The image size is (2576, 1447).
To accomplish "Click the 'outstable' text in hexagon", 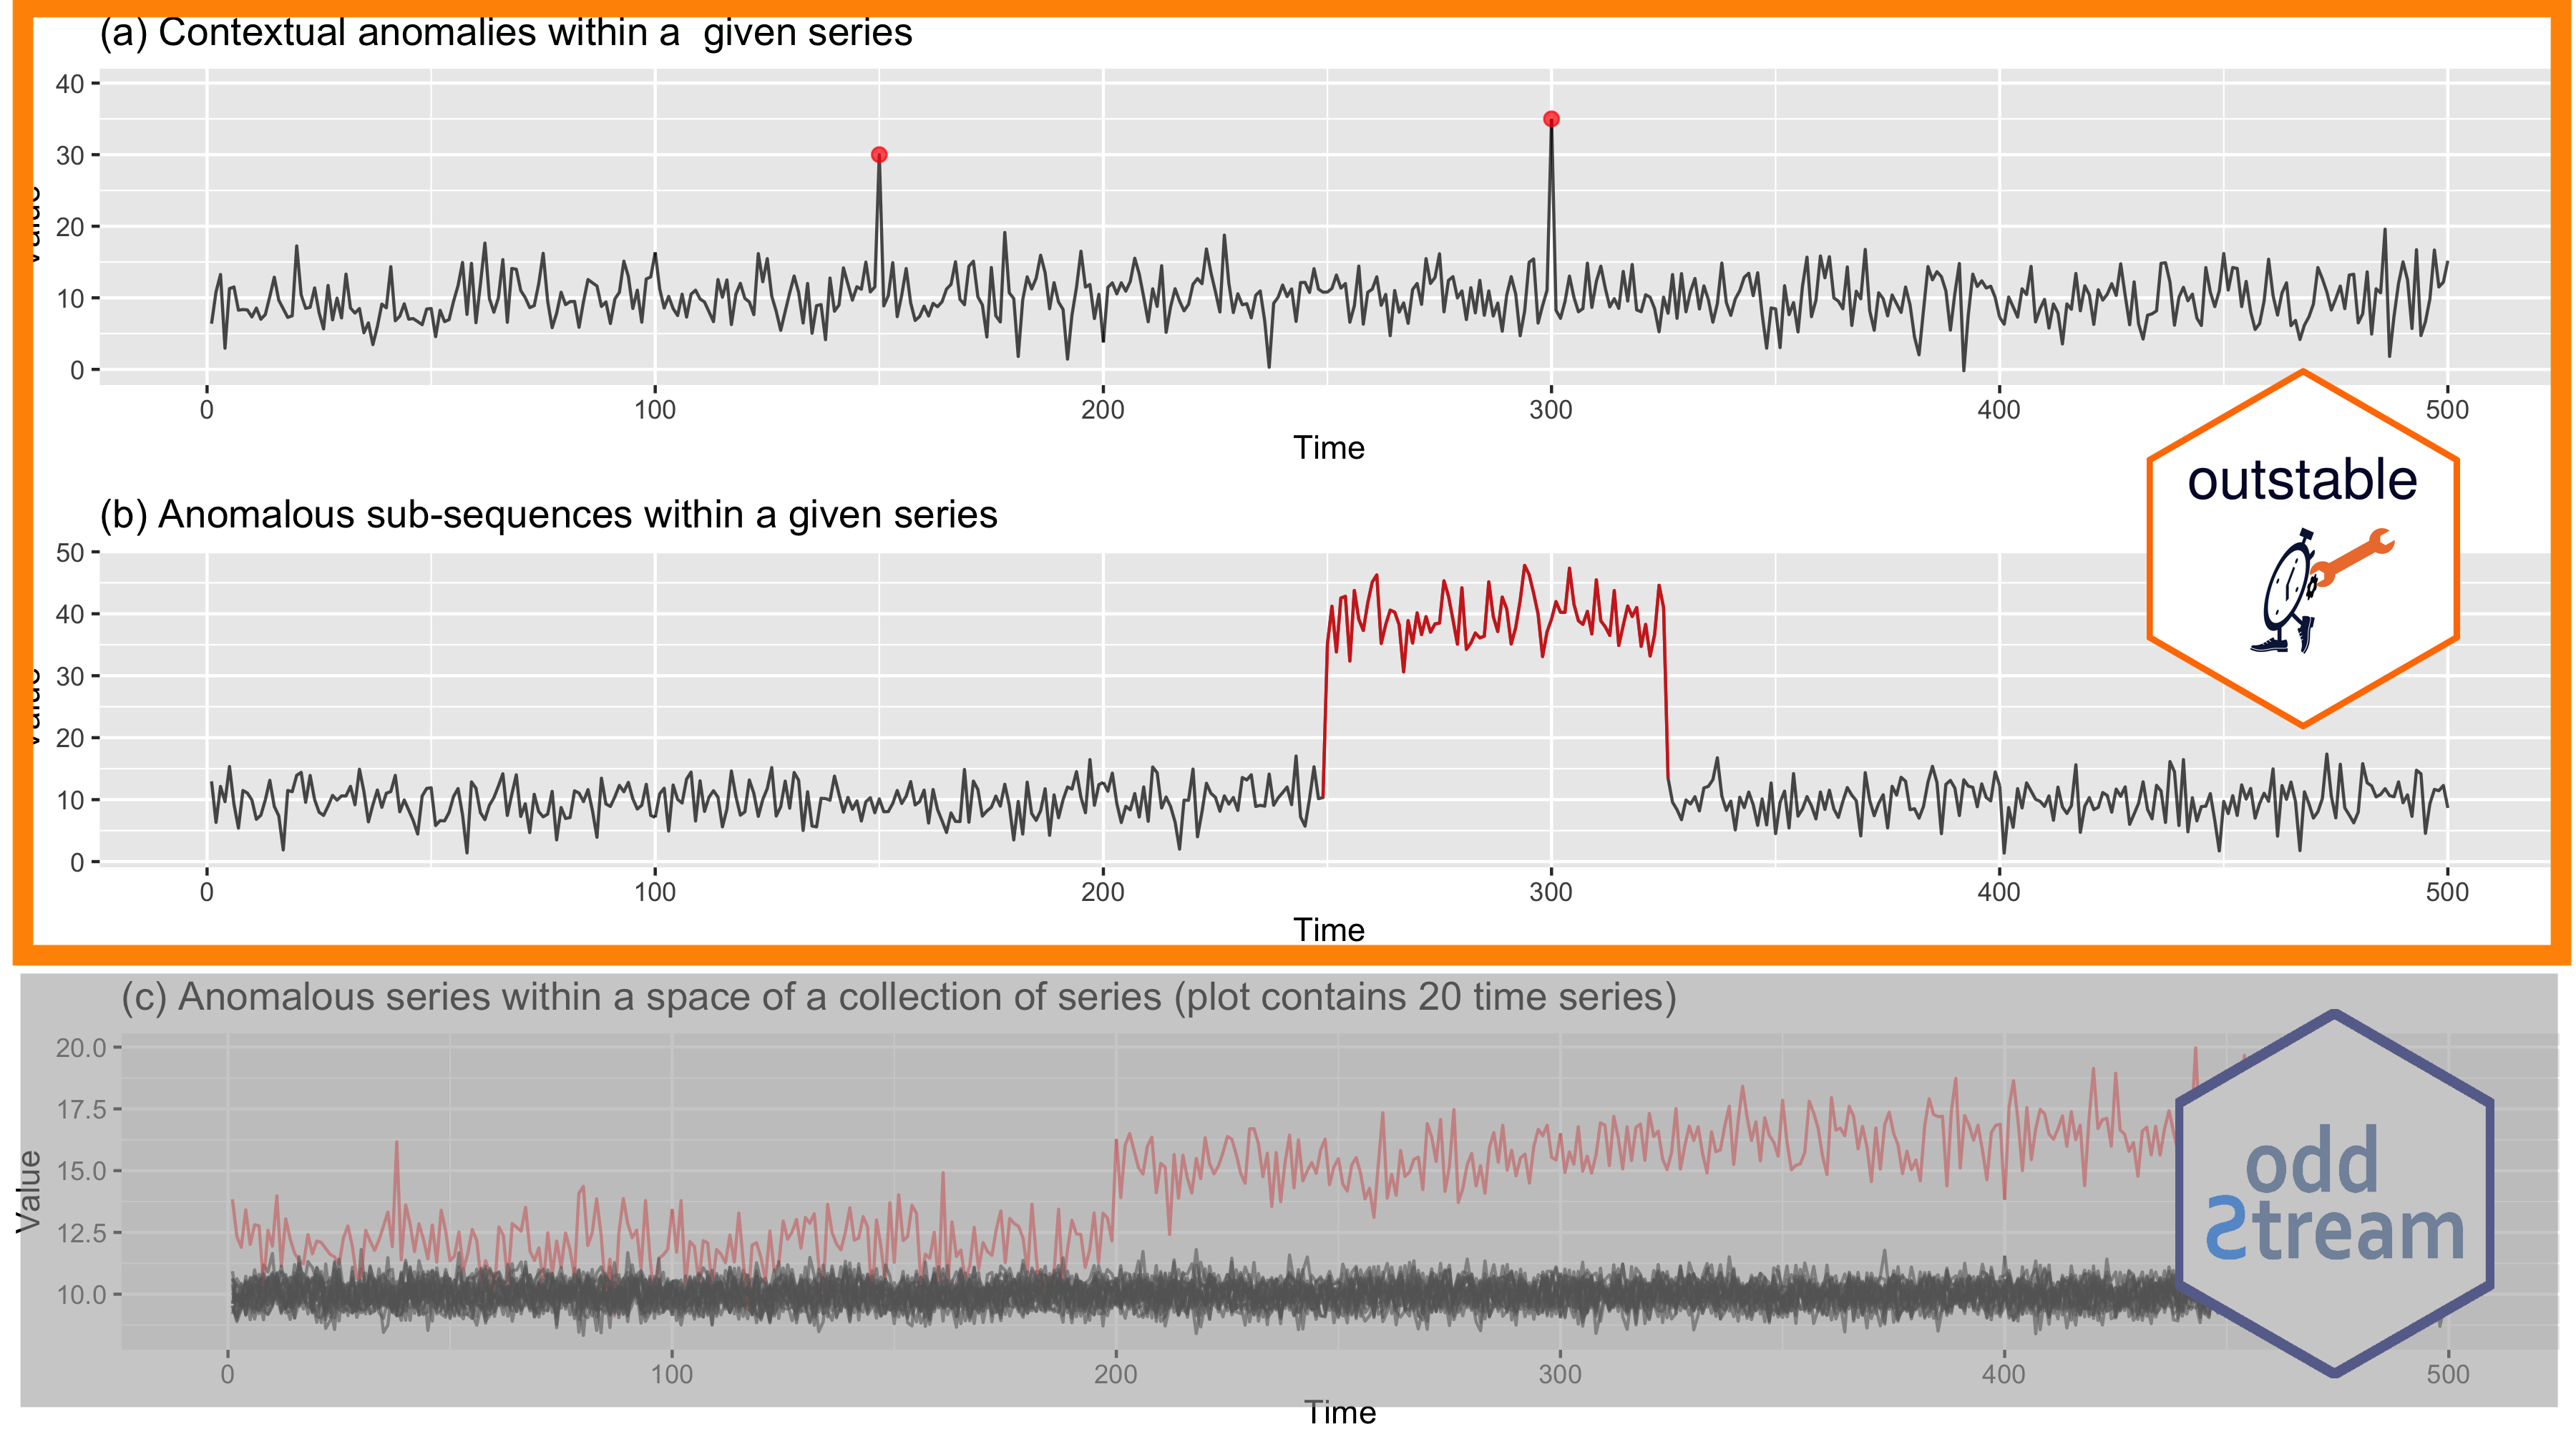I will 2302,480.
